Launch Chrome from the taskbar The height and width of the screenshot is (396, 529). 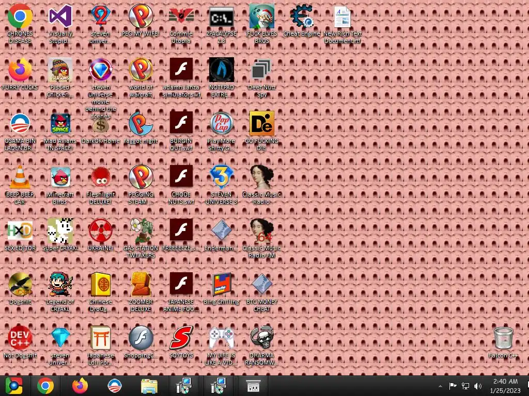click(45, 386)
